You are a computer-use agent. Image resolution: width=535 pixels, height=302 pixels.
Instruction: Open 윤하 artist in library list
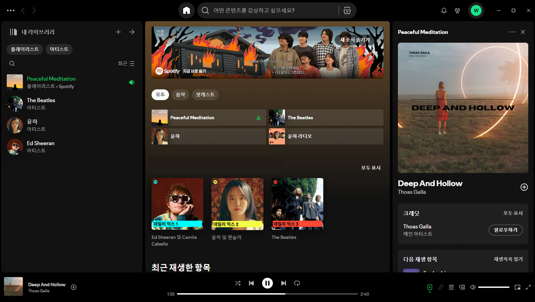coord(71,125)
